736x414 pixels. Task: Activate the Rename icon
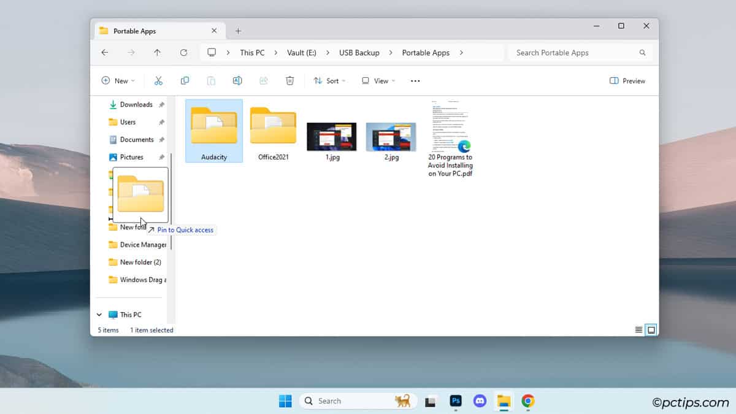click(237, 80)
